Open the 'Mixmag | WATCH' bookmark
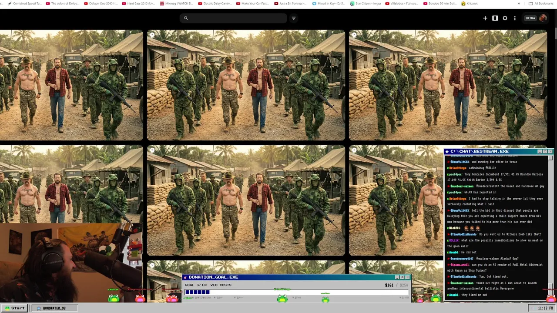557x313 pixels. point(177,3)
